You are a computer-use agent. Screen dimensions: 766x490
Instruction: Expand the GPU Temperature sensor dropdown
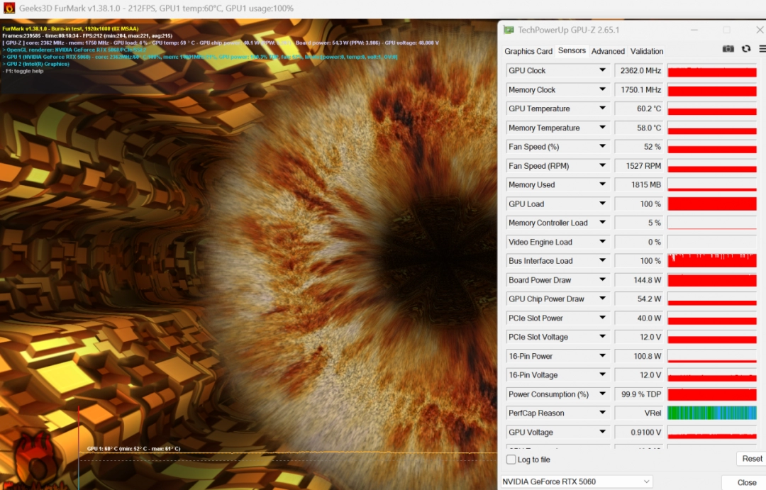602,108
